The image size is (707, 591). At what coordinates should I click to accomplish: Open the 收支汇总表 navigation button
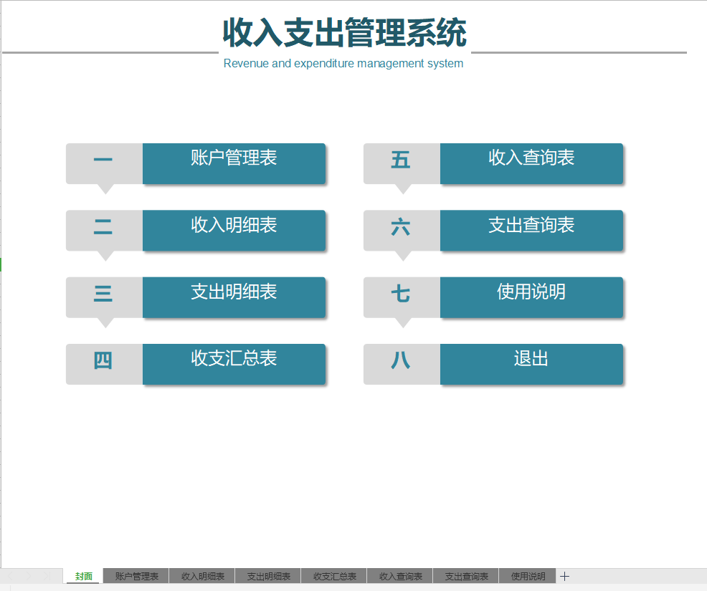[234, 364]
